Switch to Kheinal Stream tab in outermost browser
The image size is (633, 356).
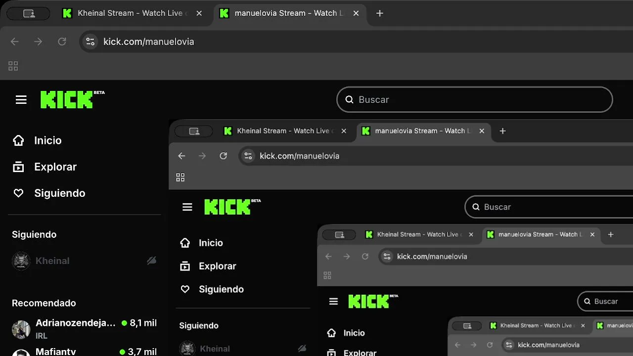pos(133,13)
